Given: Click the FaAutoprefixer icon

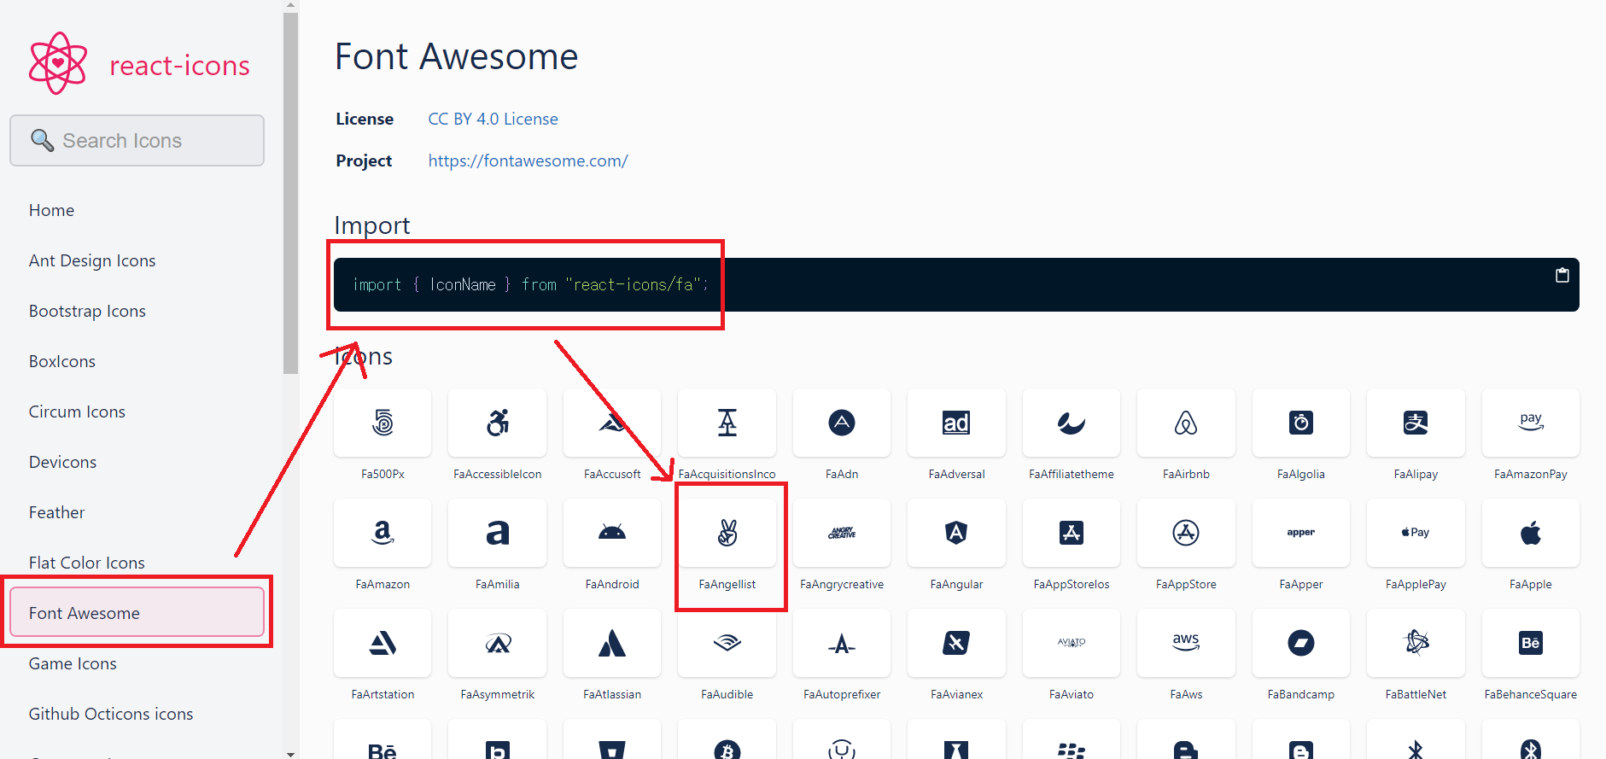Looking at the screenshot, I should (842, 643).
